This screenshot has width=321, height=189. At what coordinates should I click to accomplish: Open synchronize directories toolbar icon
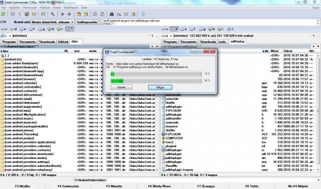point(126,14)
